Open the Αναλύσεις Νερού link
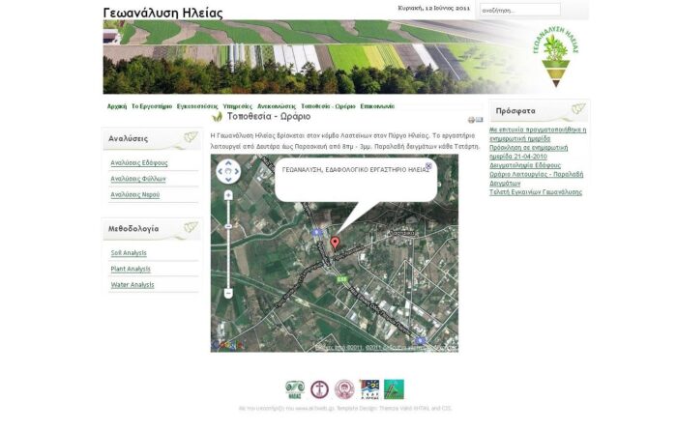Viewport: 677px width, 431px height. [x=135, y=195]
